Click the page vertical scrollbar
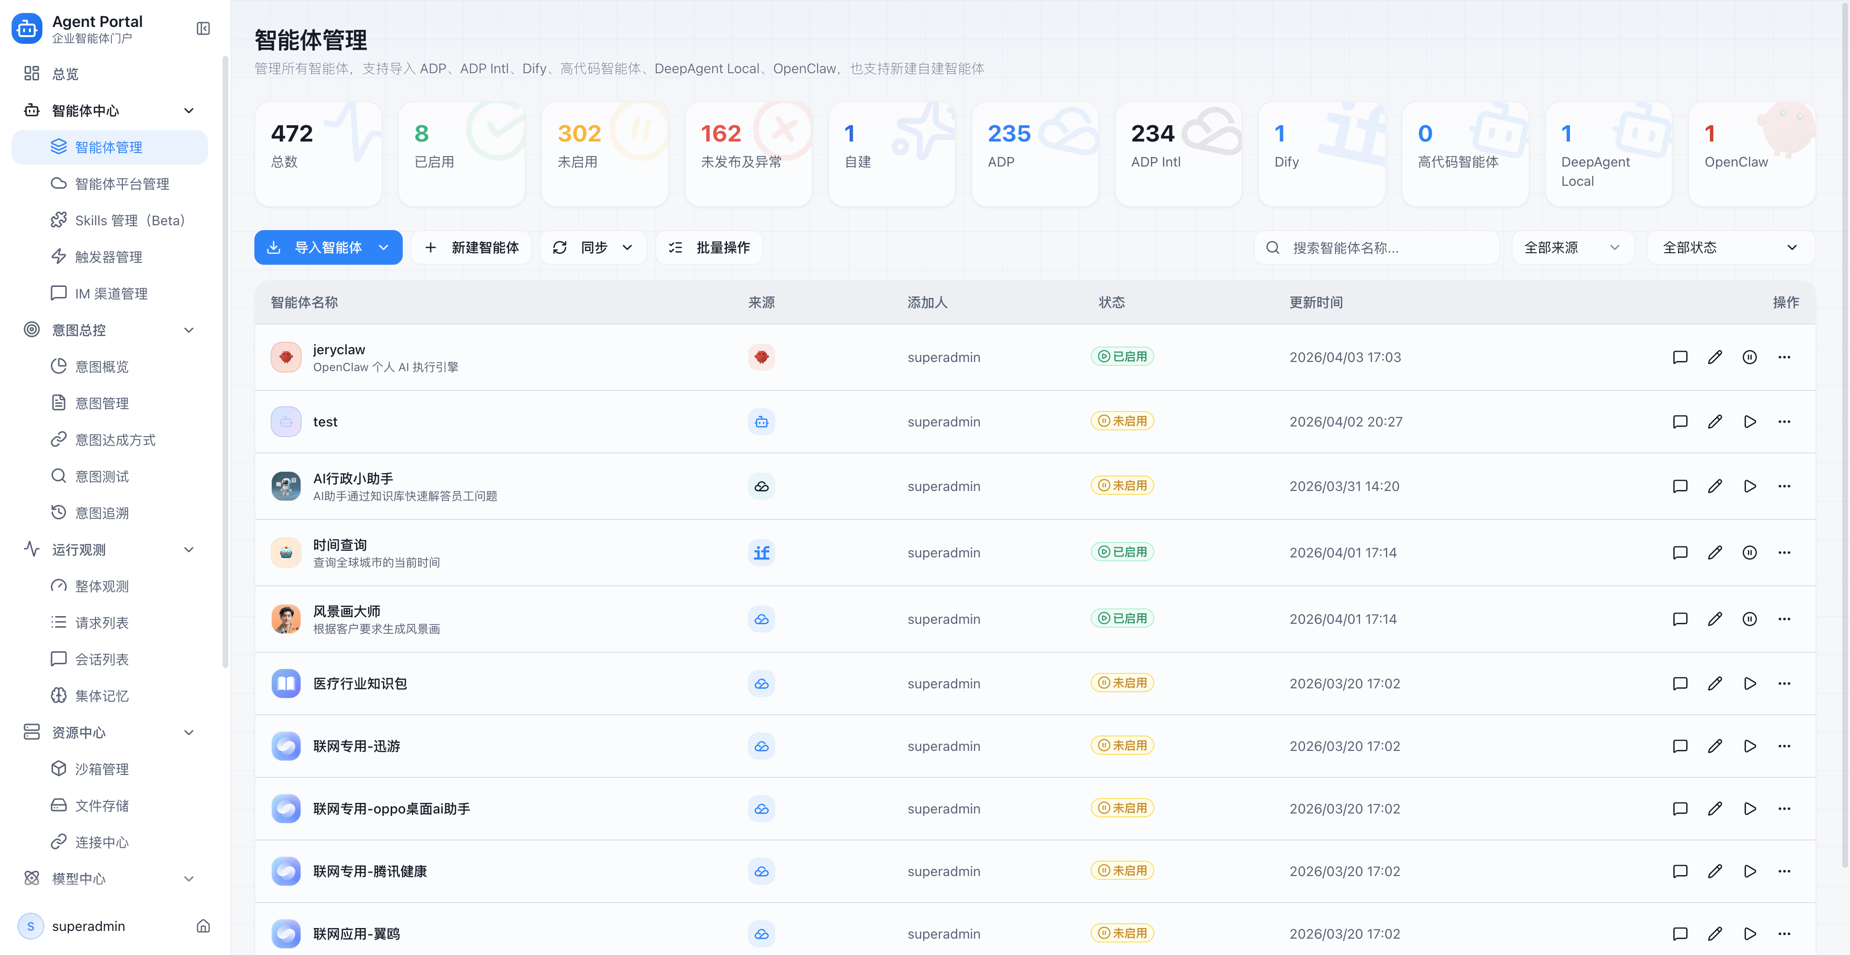 click(1844, 430)
